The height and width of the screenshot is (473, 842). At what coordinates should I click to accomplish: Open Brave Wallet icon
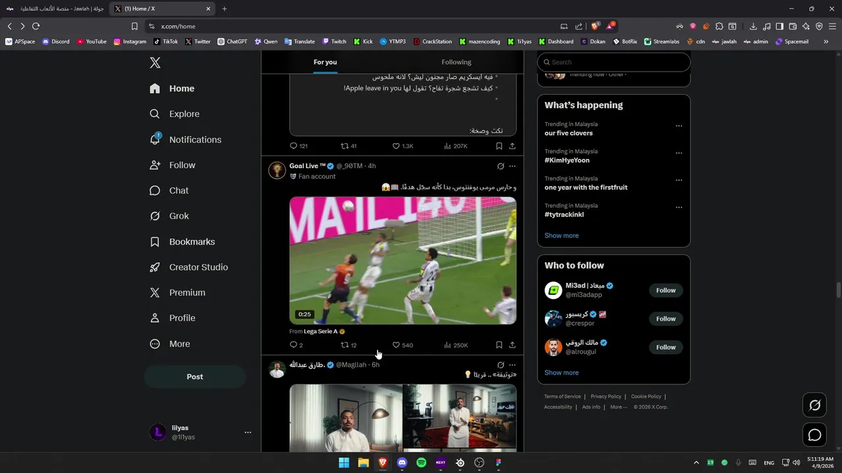point(793,26)
